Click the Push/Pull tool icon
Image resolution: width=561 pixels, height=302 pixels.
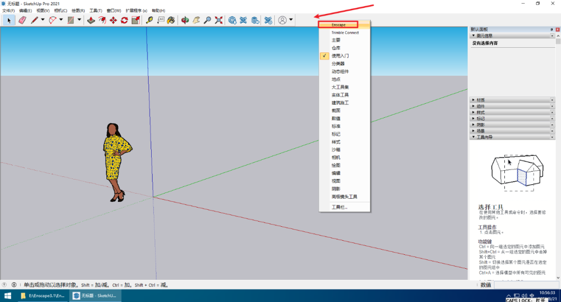pyautogui.click(x=90, y=20)
